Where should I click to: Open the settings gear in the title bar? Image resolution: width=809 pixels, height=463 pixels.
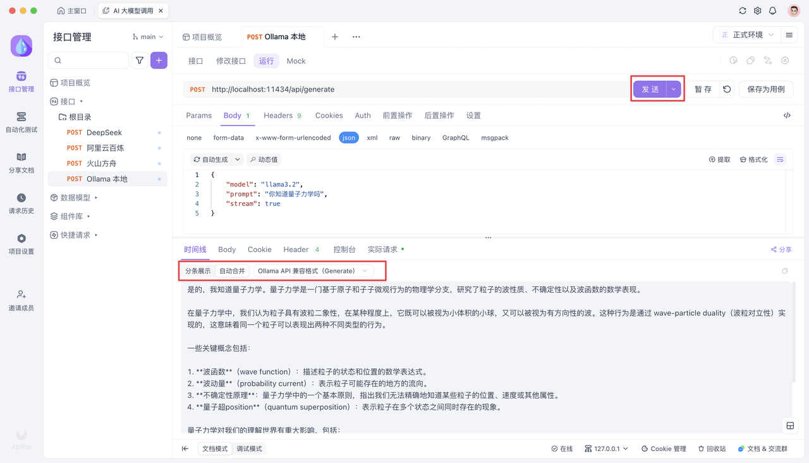tap(758, 11)
